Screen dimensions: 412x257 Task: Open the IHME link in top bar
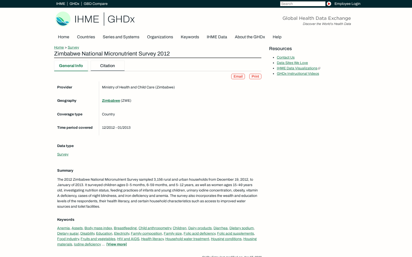tap(61, 4)
